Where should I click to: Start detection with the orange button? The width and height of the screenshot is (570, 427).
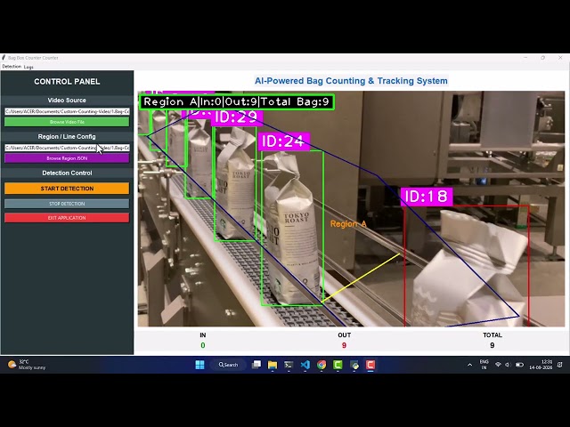pos(67,189)
